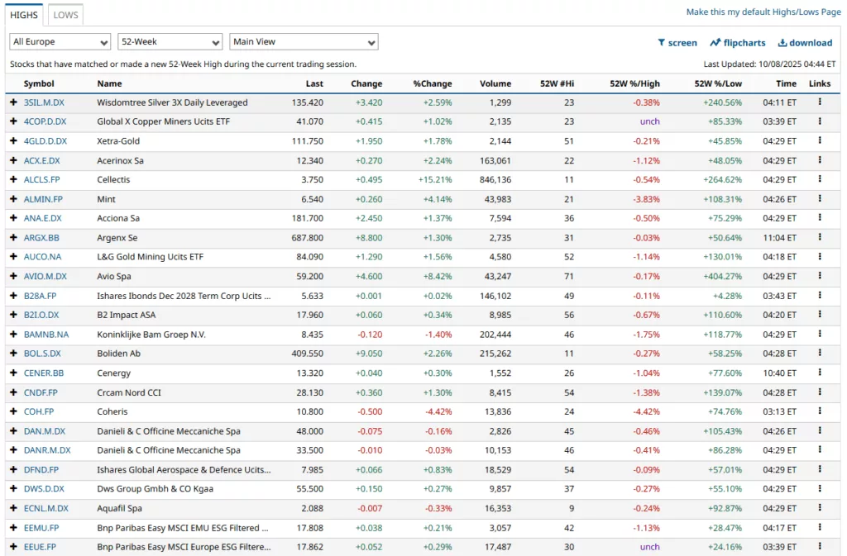This screenshot has height=556, width=847.
Task: Open flipcharts view
Action: [715, 43]
